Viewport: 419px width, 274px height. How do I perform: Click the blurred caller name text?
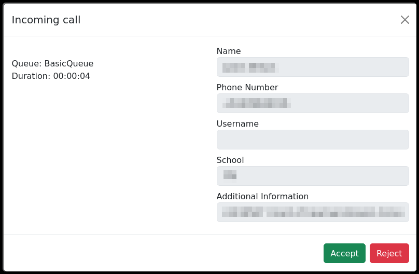tap(250, 67)
